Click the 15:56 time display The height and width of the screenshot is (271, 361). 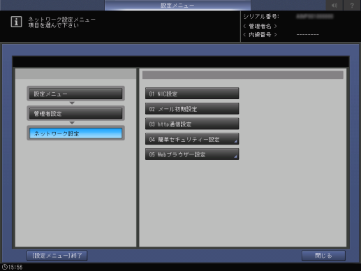[15, 267]
